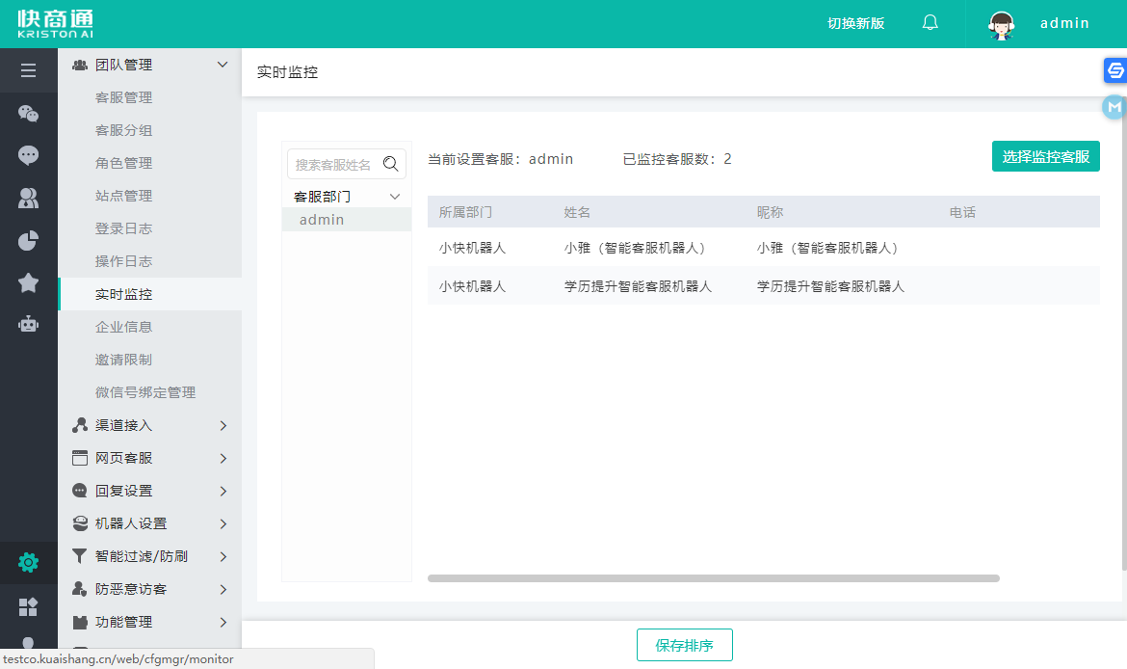Click the star icon in sidebar

[x=28, y=282]
